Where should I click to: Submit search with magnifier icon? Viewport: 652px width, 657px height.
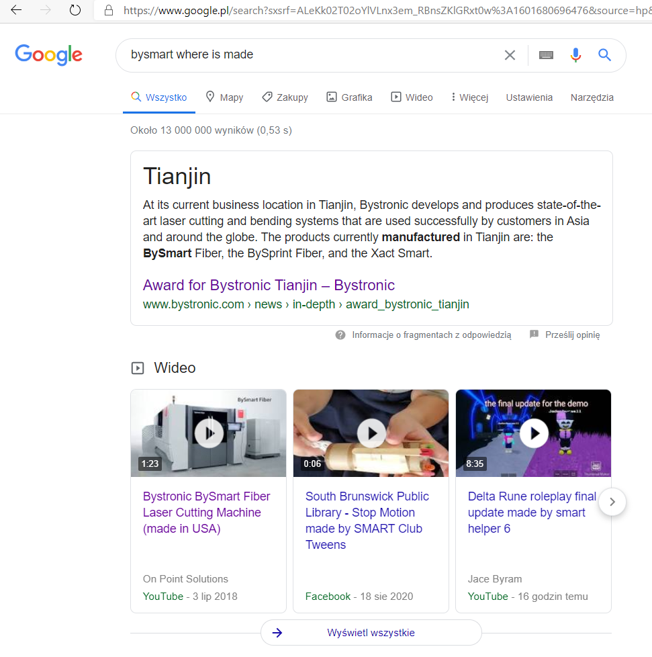[604, 55]
